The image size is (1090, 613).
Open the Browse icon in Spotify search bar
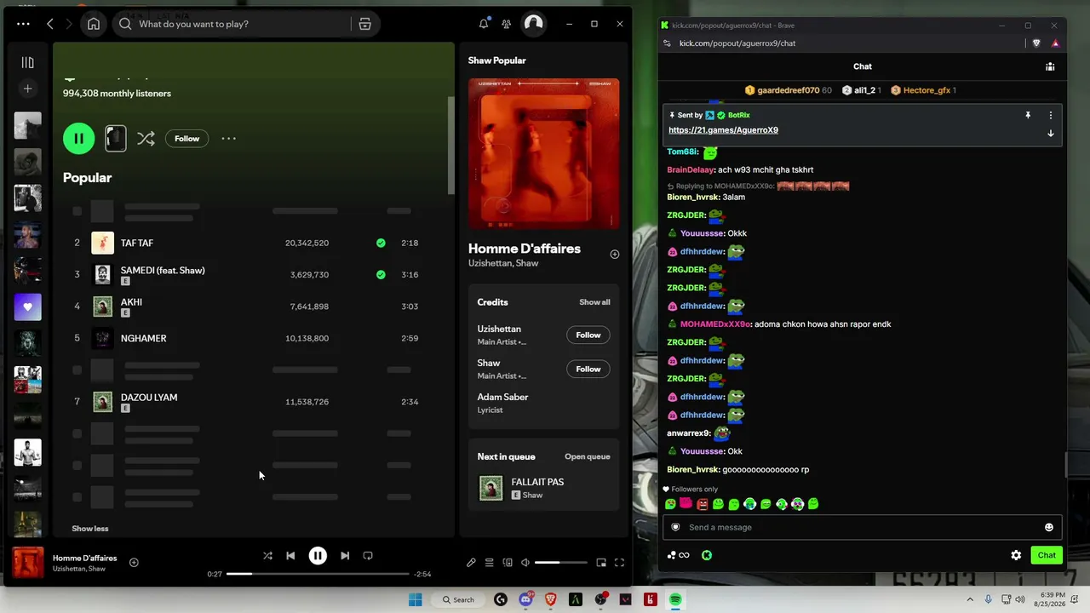tap(364, 24)
